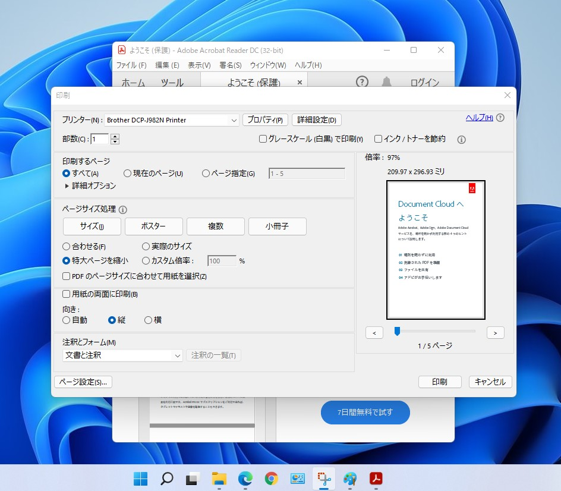Choose ポスター page sizing button
The height and width of the screenshot is (491, 561).
click(x=154, y=226)
